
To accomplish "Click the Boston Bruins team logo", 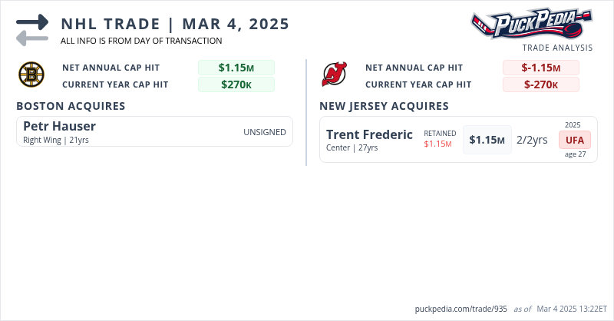I will click(31, 75).
